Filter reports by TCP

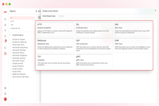[x=12, y=25]
